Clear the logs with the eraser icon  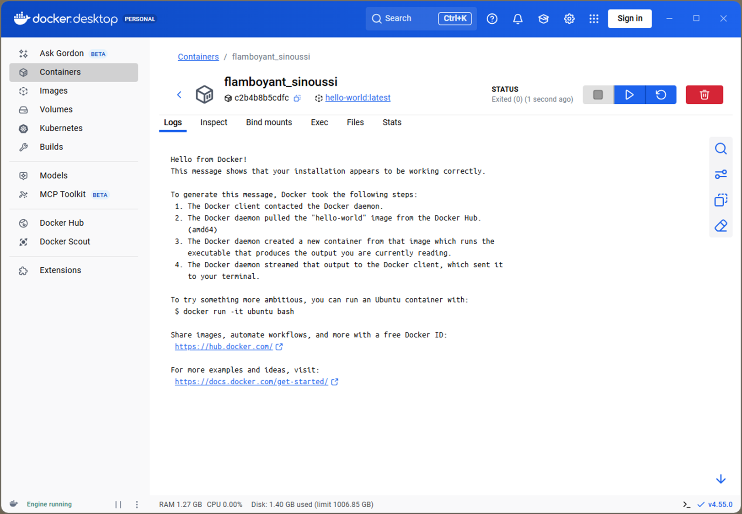click(x=721, y=226)
